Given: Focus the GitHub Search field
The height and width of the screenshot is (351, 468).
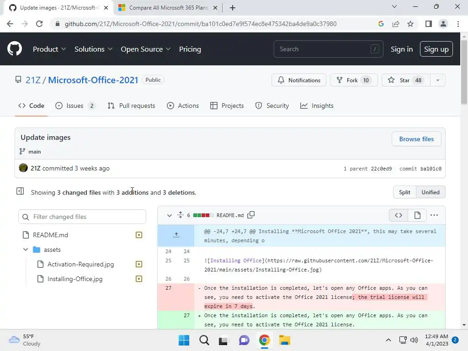Looking at the screenshot, I should [x=328, y=49].
